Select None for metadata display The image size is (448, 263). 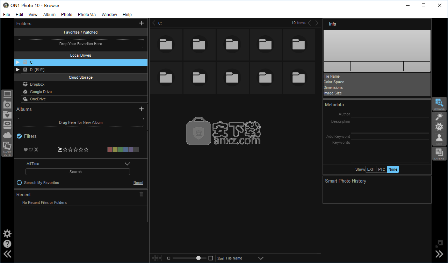(393, 169)
